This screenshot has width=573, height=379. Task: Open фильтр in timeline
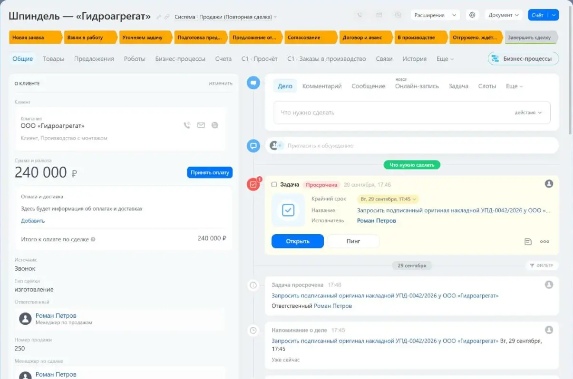pyautogui.click(x=542, y=265)
